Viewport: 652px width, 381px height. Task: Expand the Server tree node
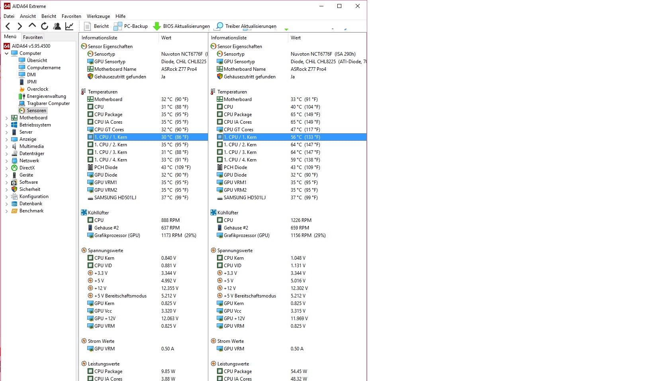pos(6,132)
